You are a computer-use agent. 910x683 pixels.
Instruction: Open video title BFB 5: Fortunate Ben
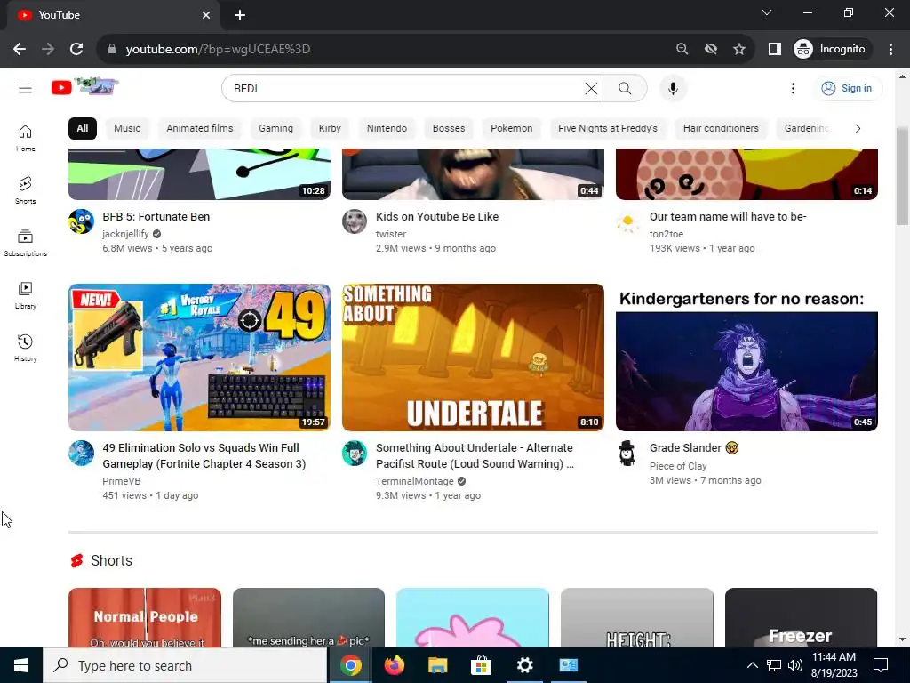156,217
